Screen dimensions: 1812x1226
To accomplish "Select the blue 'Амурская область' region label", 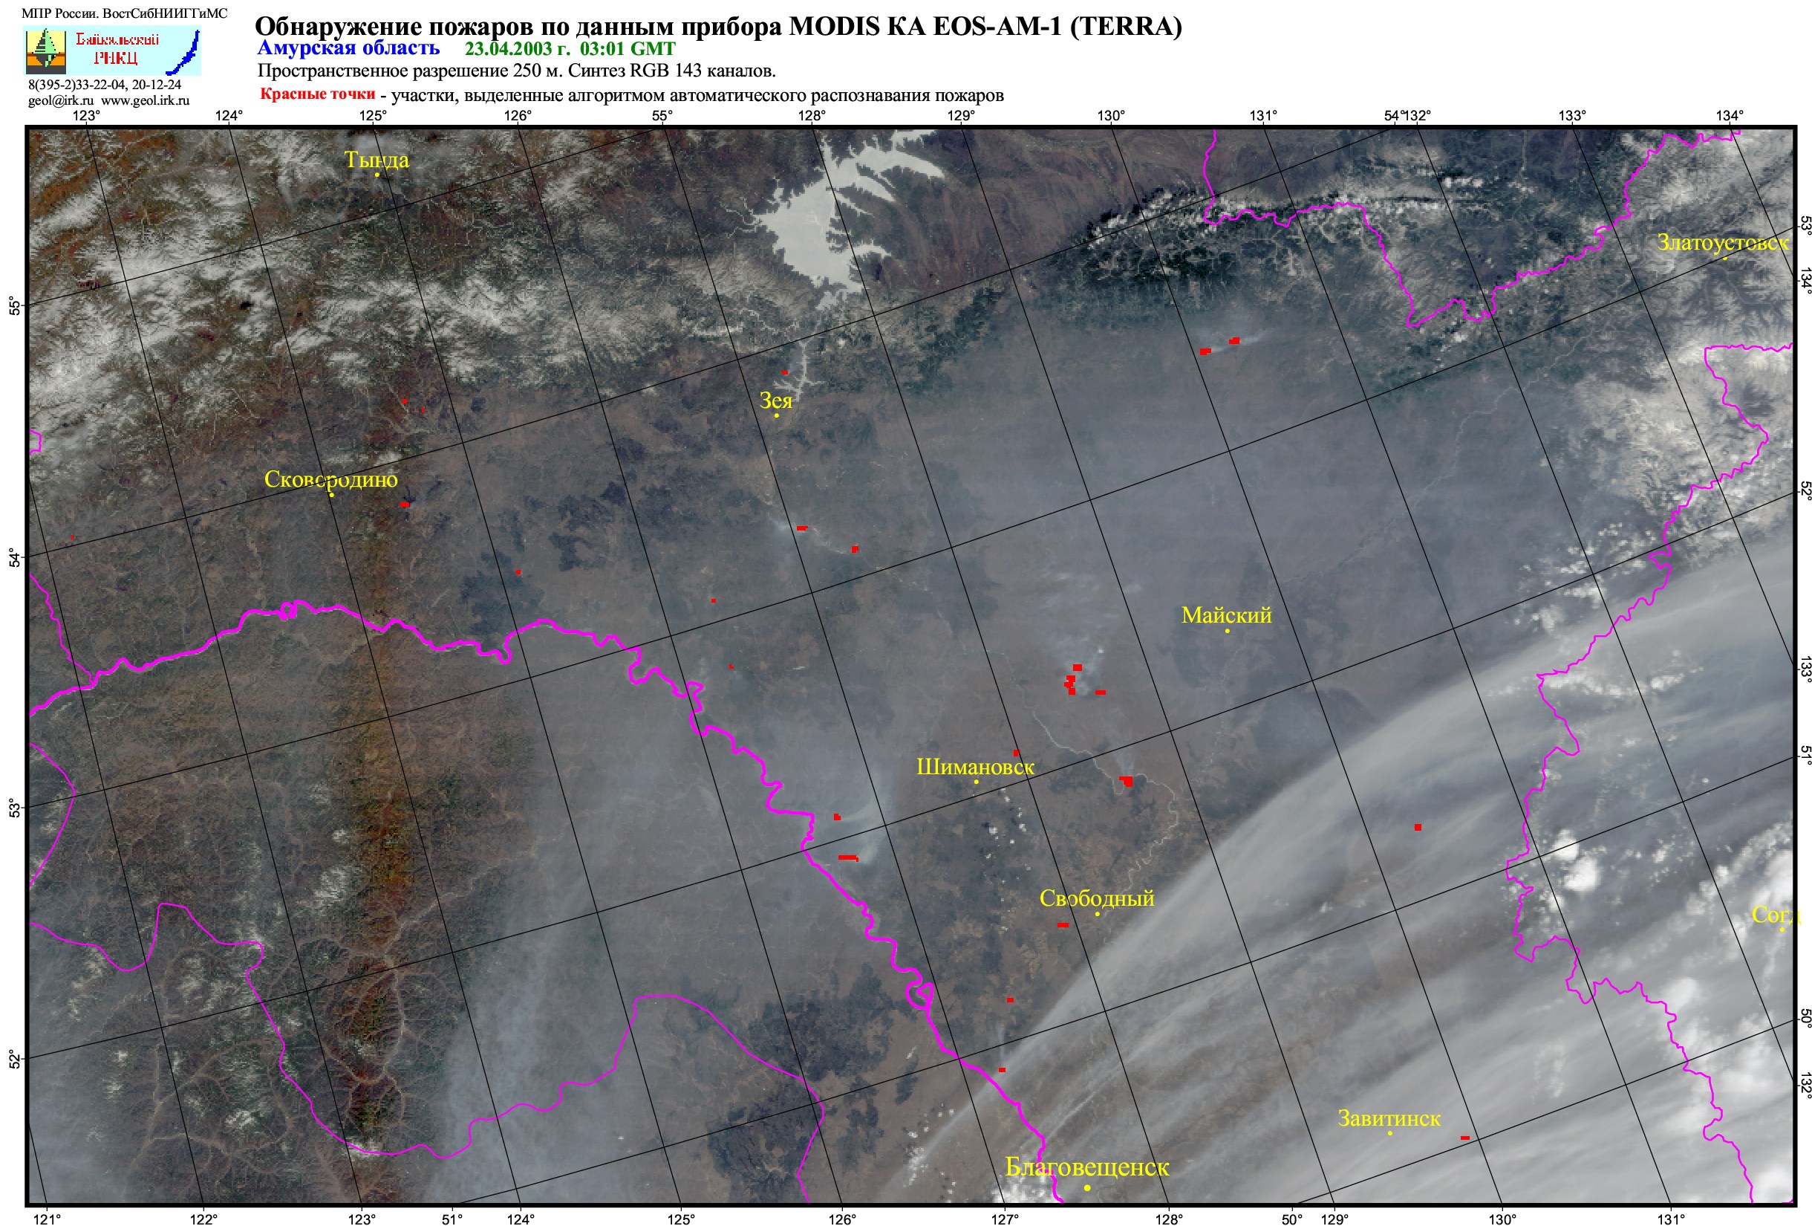I will coord(348,48).
